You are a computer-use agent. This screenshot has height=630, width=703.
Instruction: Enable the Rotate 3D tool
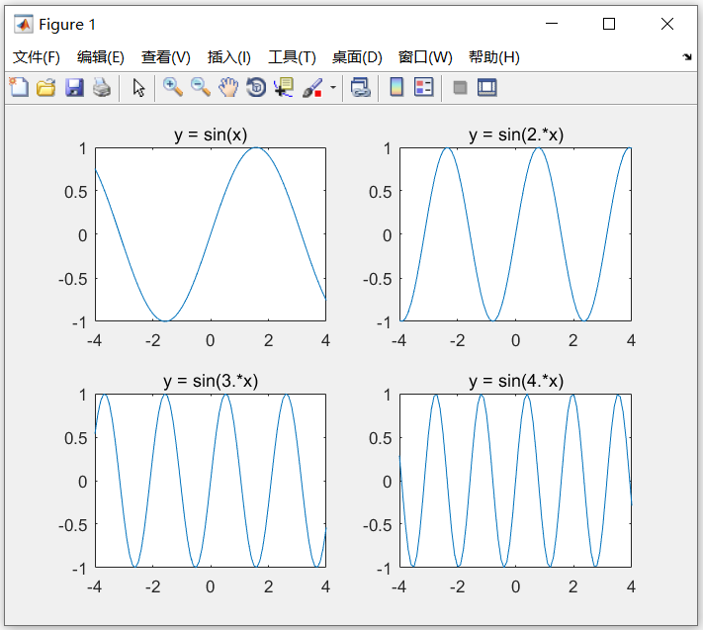pyautogui.click(x=256, y=87)
